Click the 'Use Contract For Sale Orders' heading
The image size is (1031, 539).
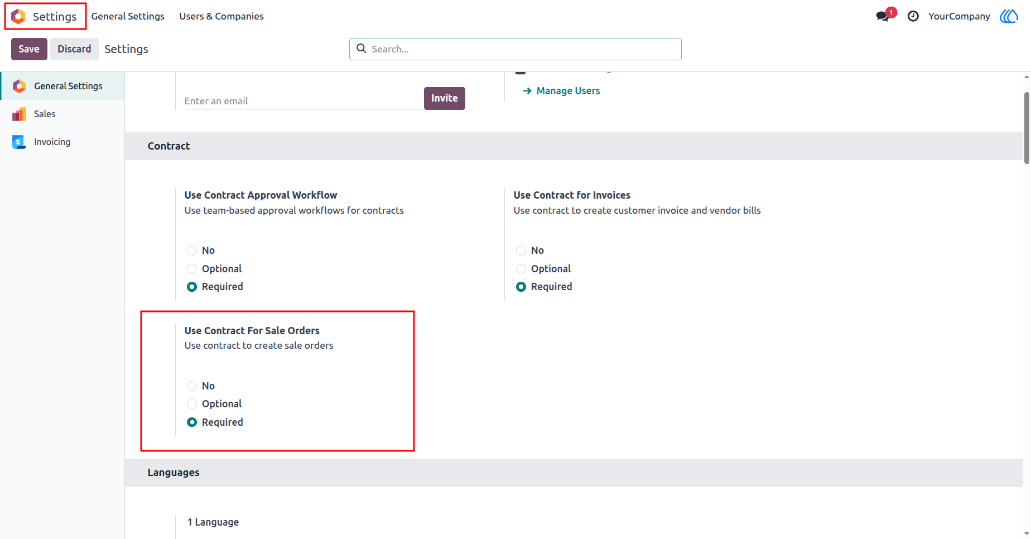pos(252,331)
